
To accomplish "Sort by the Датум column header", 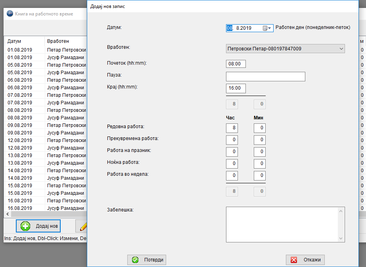I will [x=24, y=41].
